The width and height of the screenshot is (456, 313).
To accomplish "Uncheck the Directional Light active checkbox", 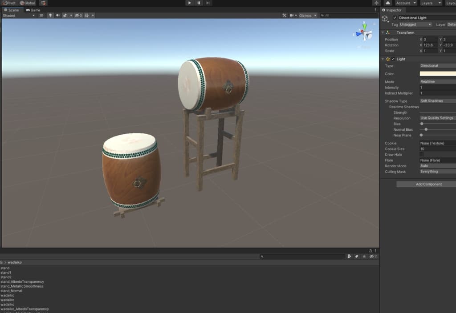I will pyautogui.click(x=395, y=18).
